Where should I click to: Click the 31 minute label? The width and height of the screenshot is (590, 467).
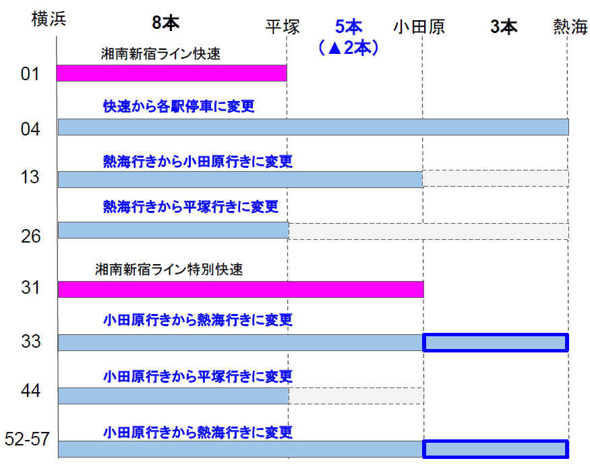(x=30, y=288)
